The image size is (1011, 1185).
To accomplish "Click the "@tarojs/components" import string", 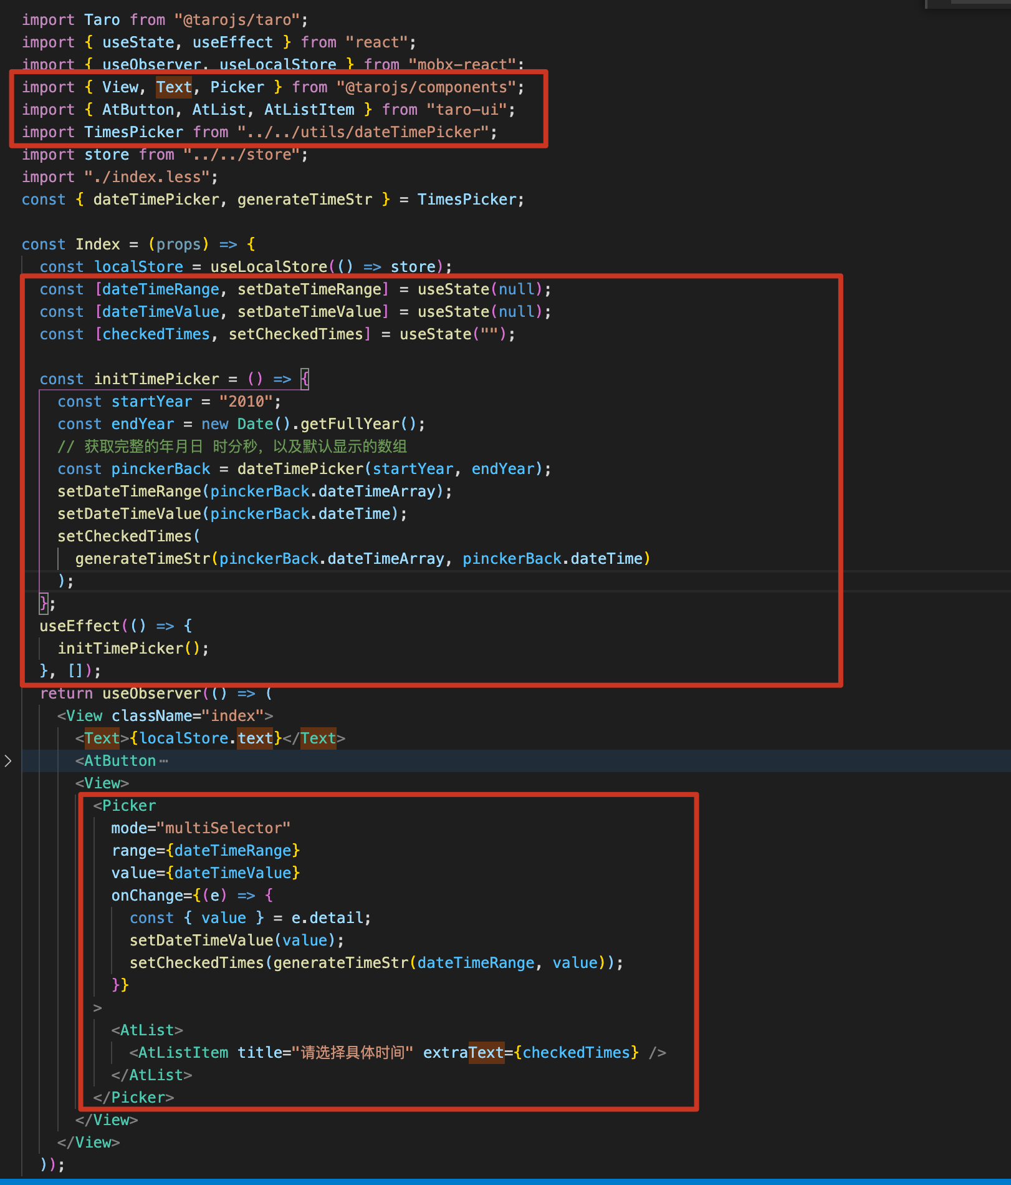I will [x=426, y=87].
